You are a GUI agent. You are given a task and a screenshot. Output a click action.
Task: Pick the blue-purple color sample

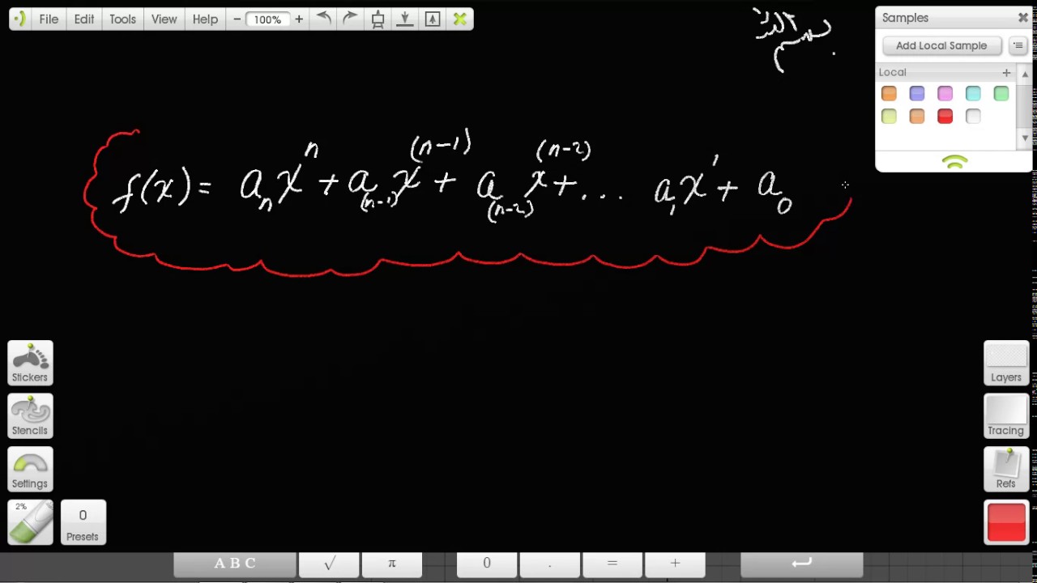click(917, 94)
